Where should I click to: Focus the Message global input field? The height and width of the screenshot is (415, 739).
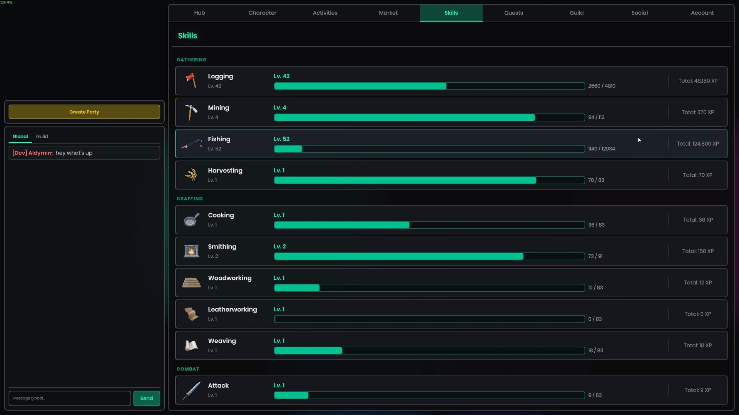click(70, 398)
